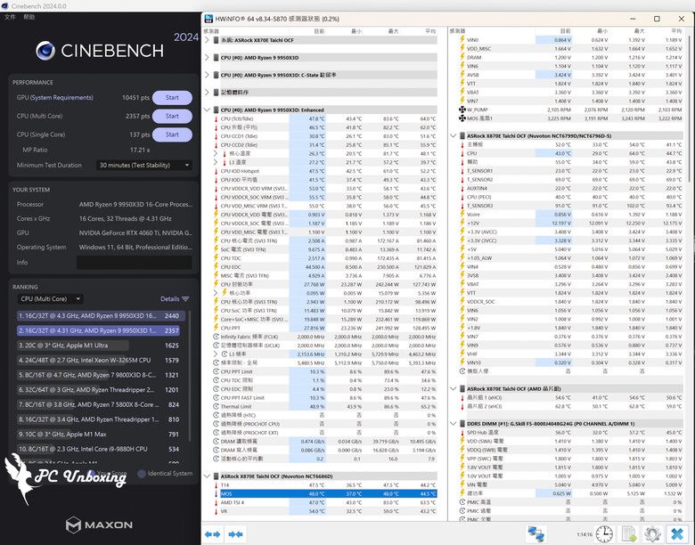Expand the 核心溫度 sub-rows
695x545 pixels.
pyautogui.click(x=216, y=153)
